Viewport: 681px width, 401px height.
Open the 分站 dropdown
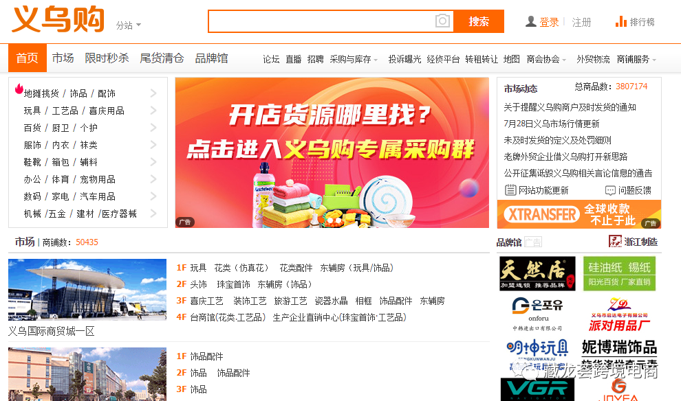129,25
